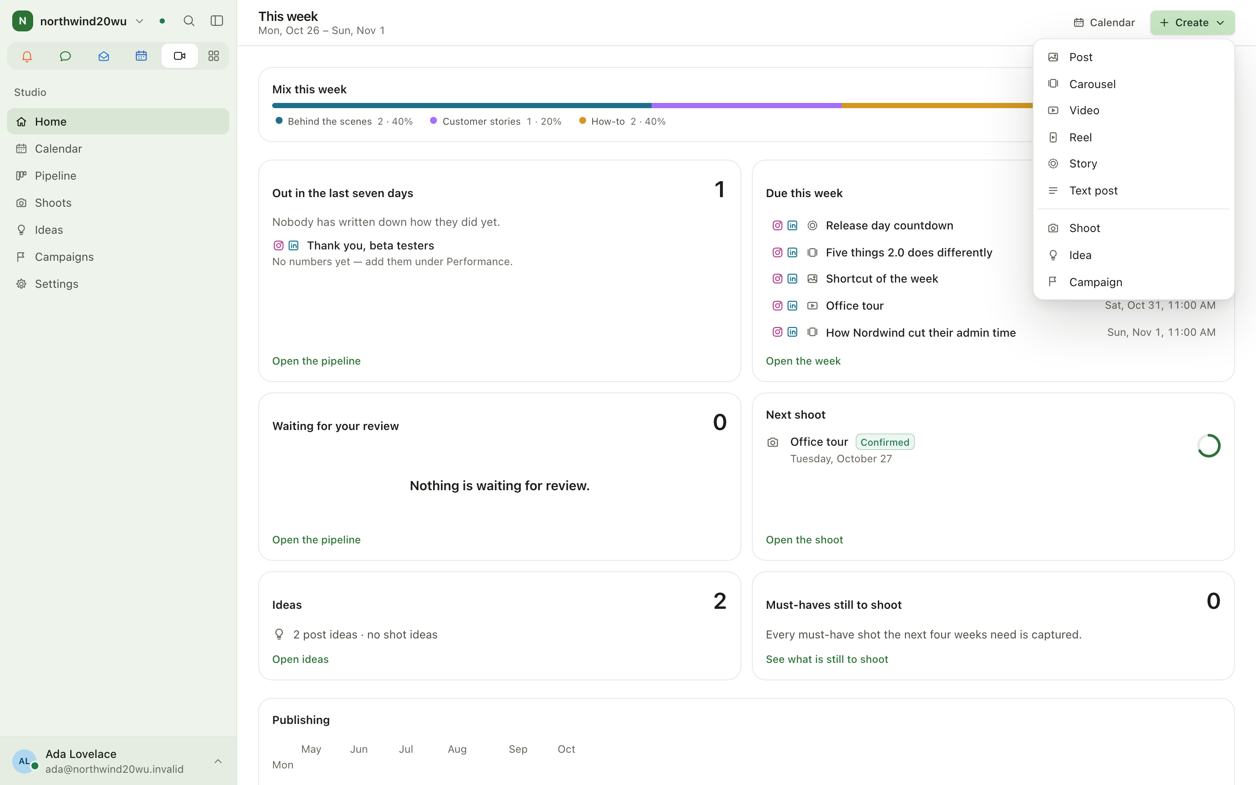The image size is (1256, 785).
Task: Click Open the week link
Action: [803, 361]
